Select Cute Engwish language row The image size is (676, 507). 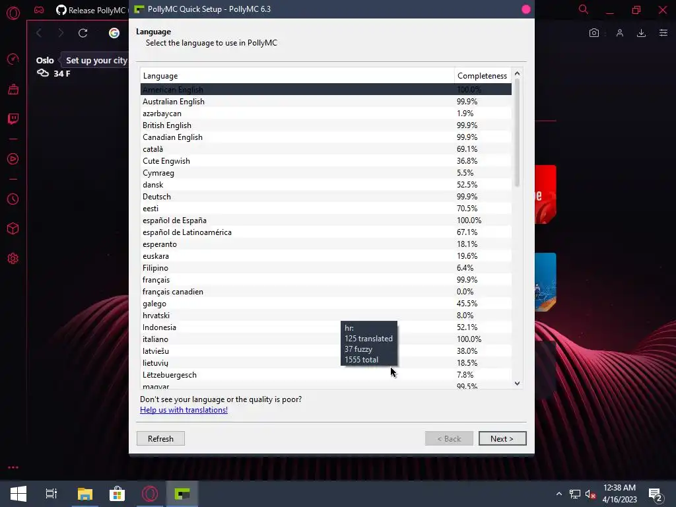point(326,161)
